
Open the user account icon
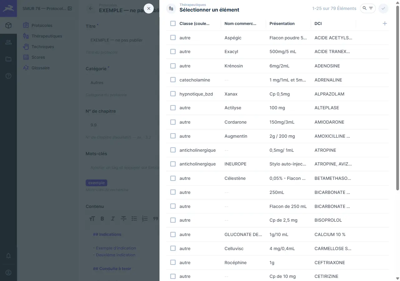[8, 273]
